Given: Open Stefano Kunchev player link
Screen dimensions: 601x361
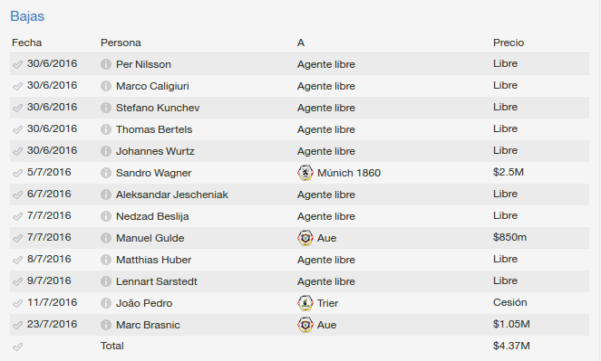Looking at the screenshot, I should pos(158,108).
